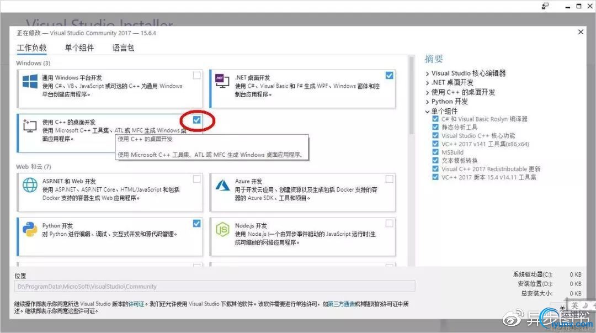The height and width of the screenshot is (333, 596).
Task: Click the 总安装大小 label
Action: coord(537,293)
